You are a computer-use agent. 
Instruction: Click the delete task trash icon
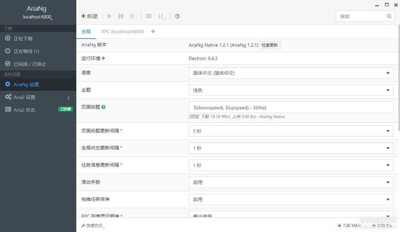click(132, 16)
